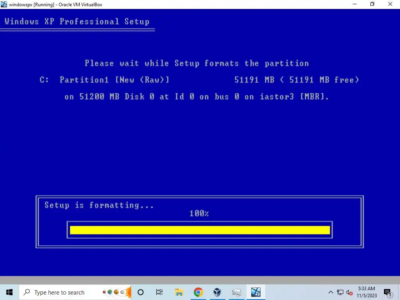Open Task View from the taskbar
Viewport: 400px width, 300px height.
159,292
